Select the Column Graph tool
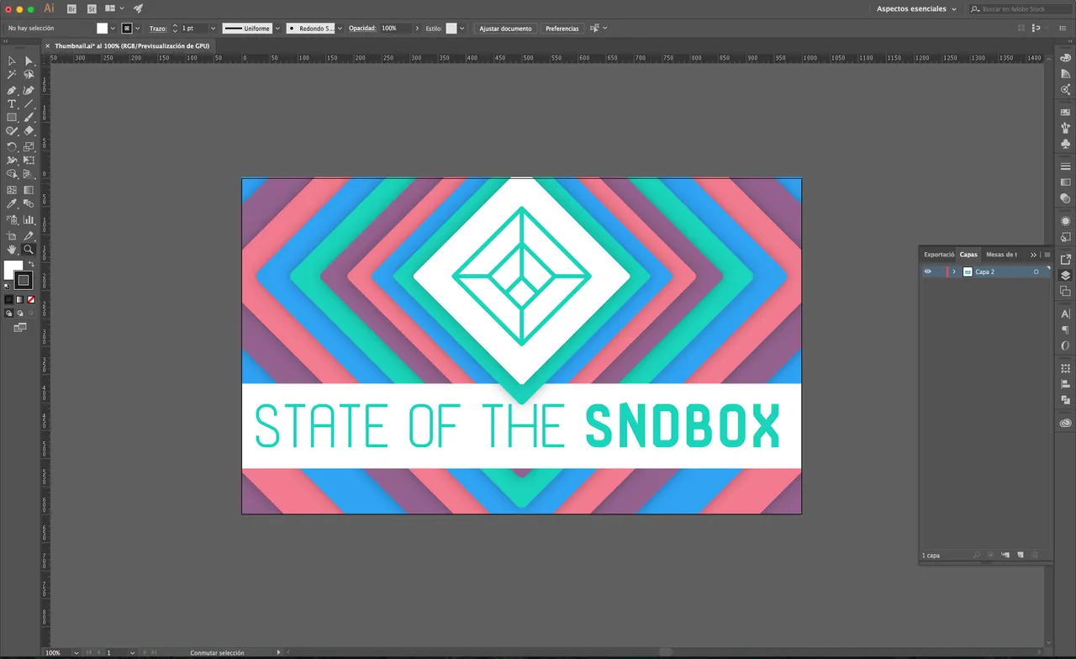 [x=29, y=219]
